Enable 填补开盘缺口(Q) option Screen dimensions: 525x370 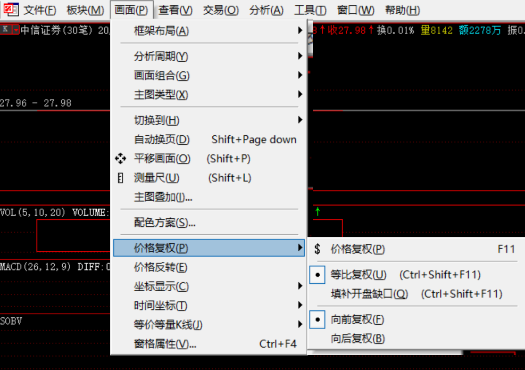click(415, 294)
